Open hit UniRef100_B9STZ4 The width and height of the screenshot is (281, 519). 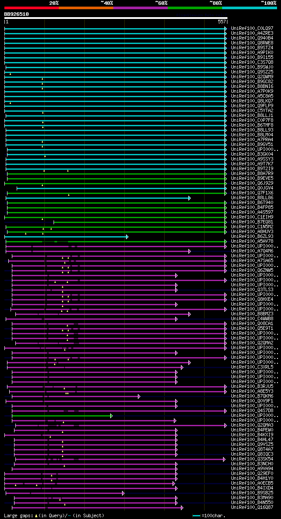point(252,48)
